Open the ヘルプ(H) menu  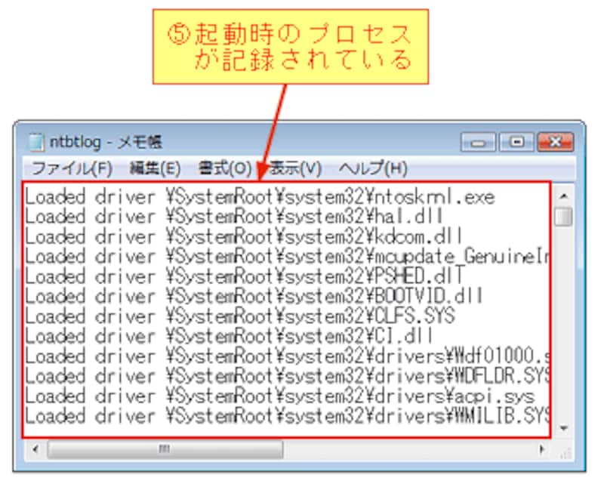coord(373,168)
